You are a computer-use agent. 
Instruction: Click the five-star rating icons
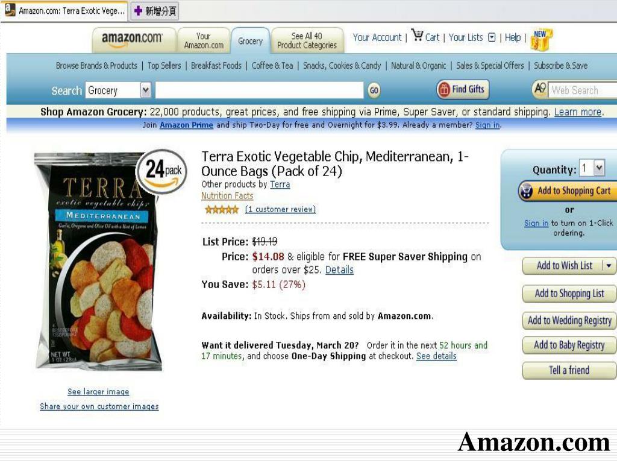point(222,209)
